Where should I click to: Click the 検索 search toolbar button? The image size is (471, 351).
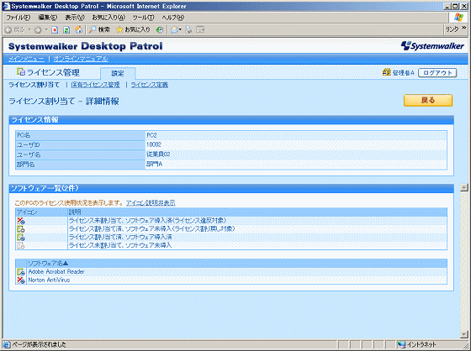99,29
